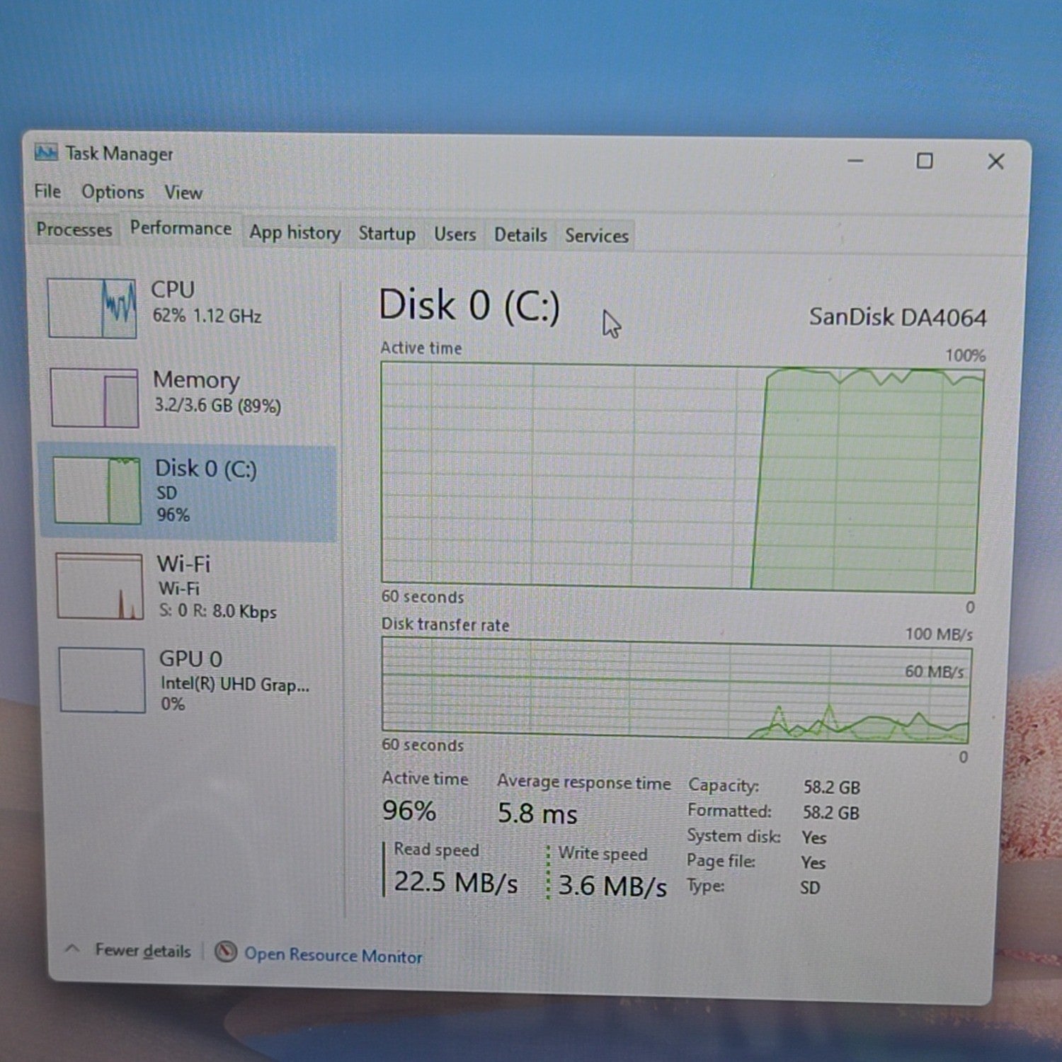This screenshot has height=1062, width=1062.
Task: Switch to the Services tab
Action: [x=596, y=236]
